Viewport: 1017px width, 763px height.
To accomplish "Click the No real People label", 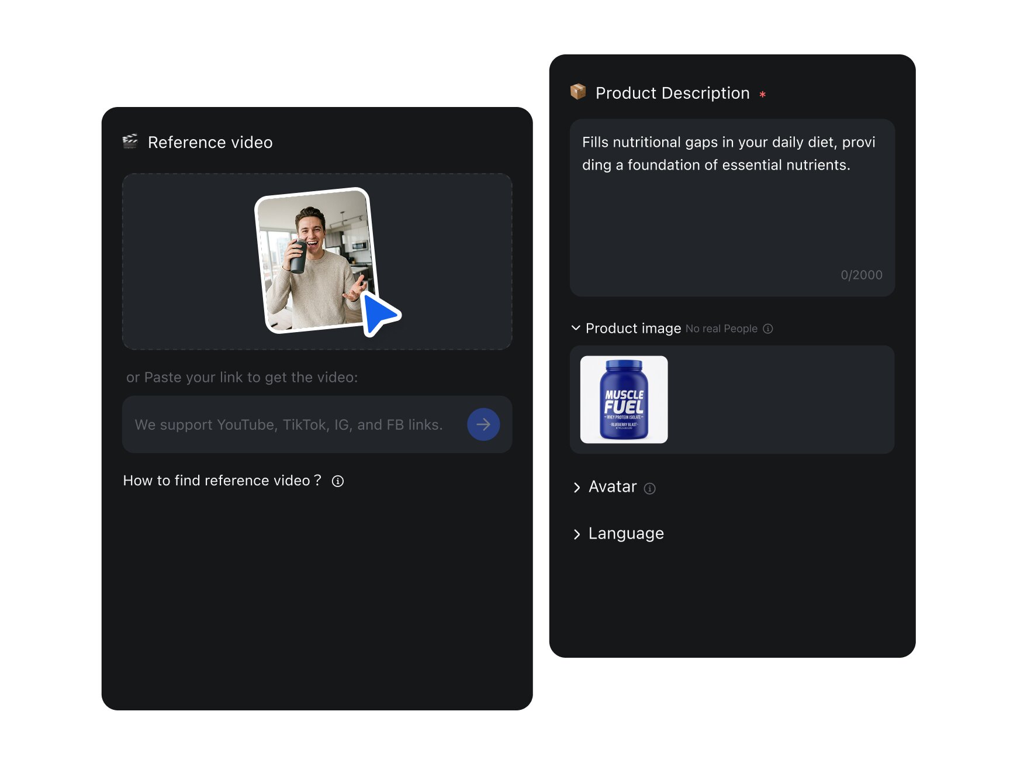I will pos(722,329).
